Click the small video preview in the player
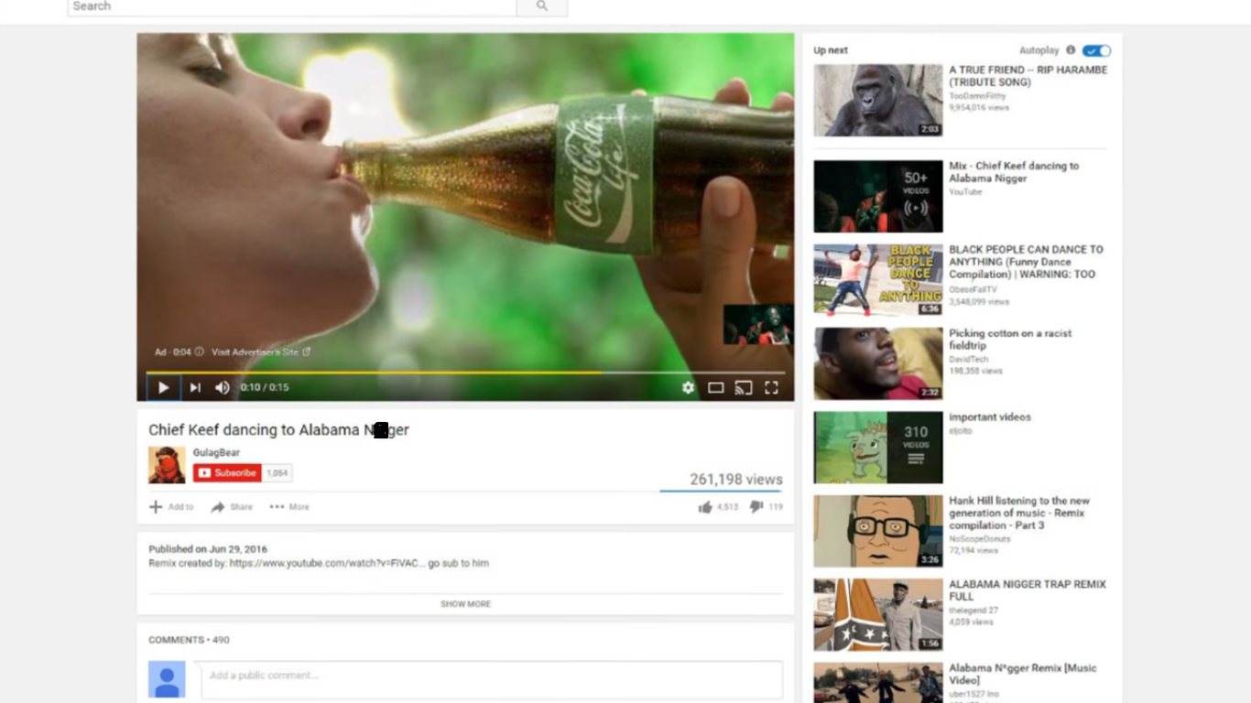 pyautogui.click(x=758, y=325)
